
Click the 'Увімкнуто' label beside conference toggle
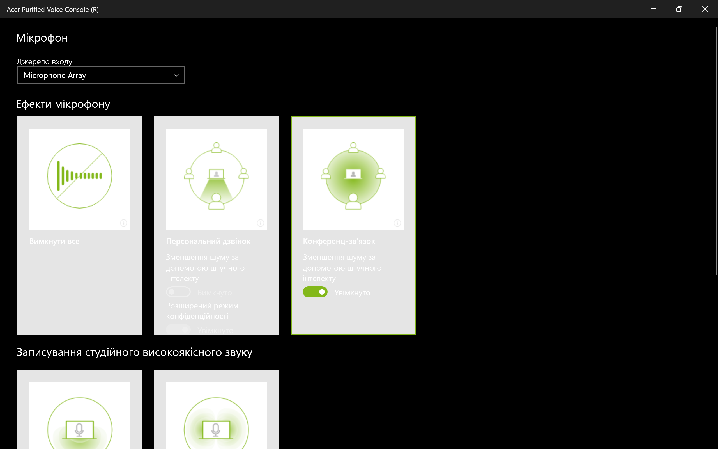(352, 293)
